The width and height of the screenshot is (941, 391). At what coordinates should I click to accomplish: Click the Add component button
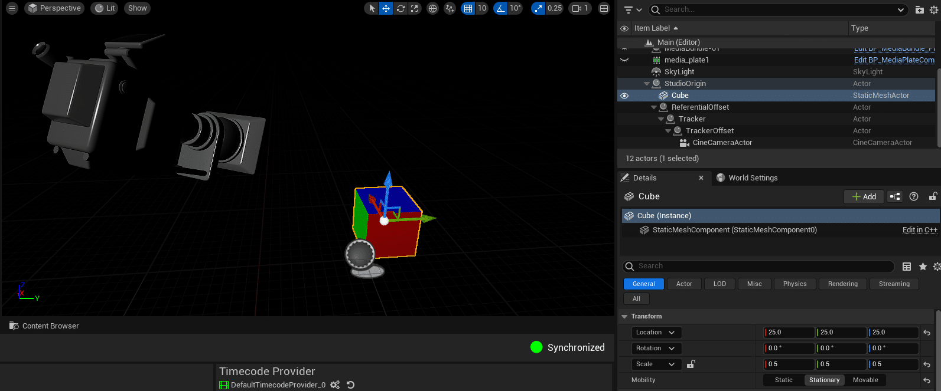coord(864,197)
